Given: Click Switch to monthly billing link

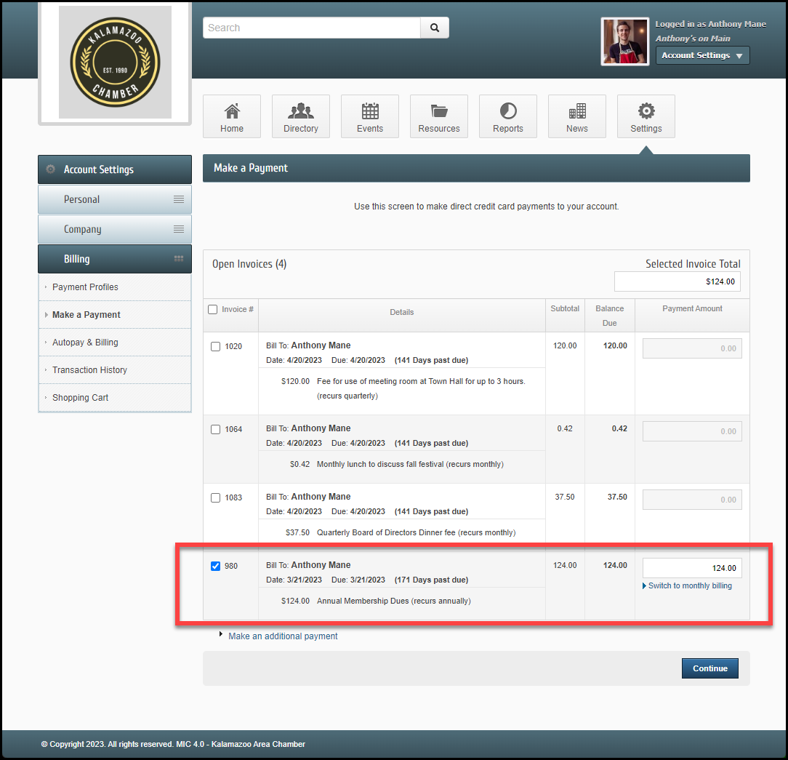Looking at the screenshot, I should tap(690, 585).
